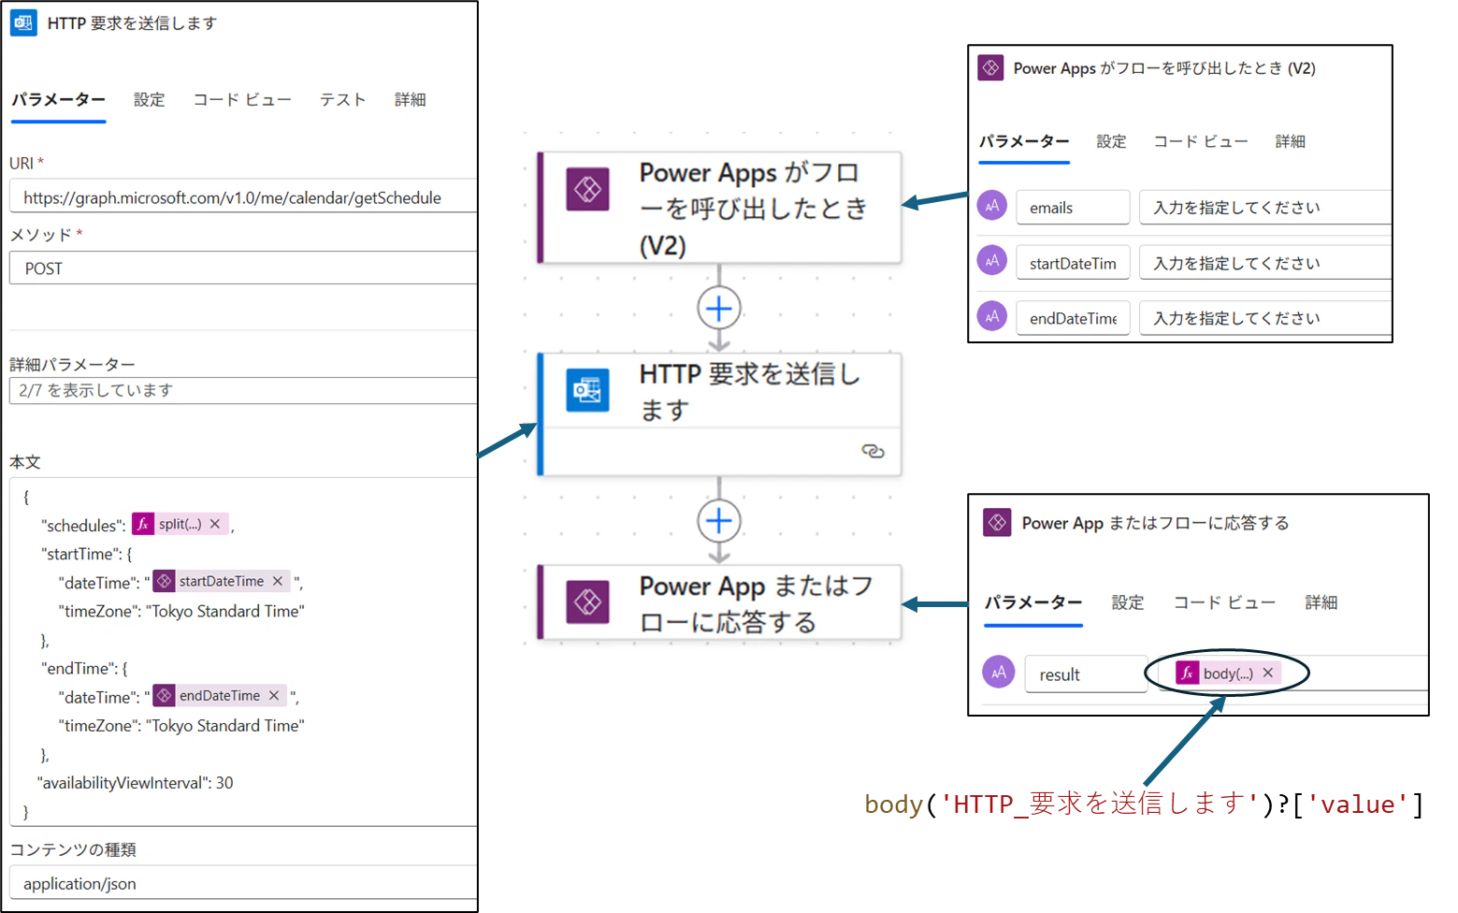Click the connection link icon on HTTP node
This screenshot has height=913, width=1458.
tap(873, 452)
